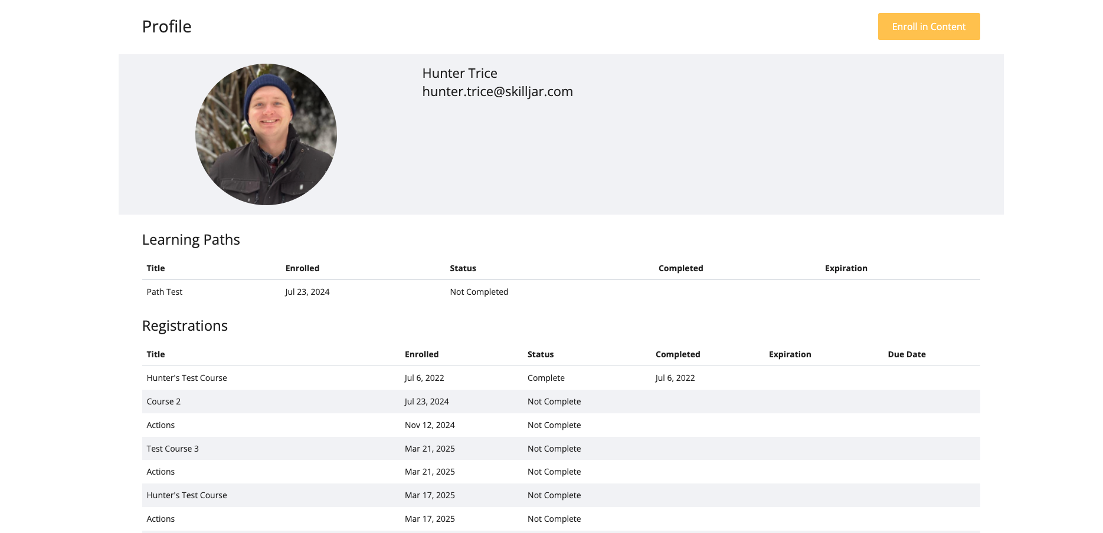
Task: Select the Path Test learning path row
Action: (561, 292)
